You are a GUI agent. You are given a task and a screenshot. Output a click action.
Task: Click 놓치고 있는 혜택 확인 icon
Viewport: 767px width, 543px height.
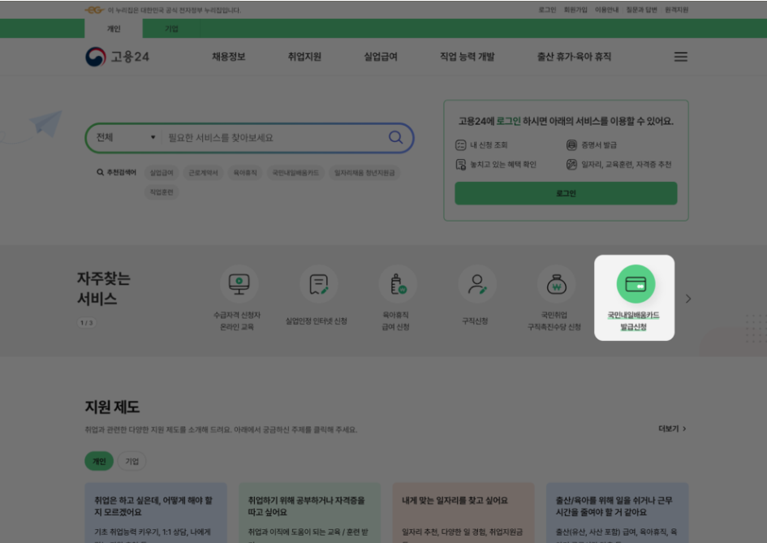tap(460, 165)
